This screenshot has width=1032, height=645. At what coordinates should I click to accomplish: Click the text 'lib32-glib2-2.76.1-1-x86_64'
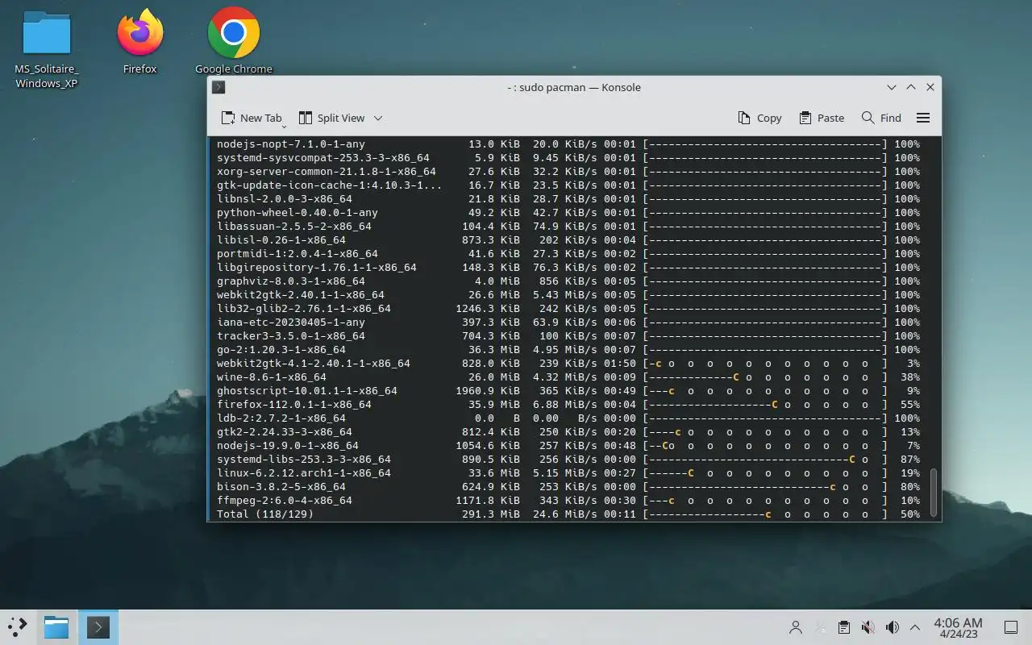304,309
